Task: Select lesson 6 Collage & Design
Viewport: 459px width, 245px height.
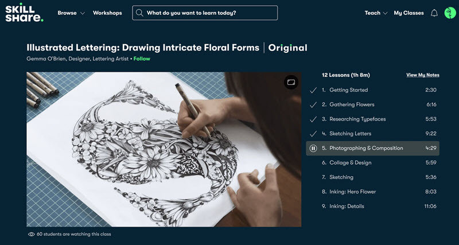Action: [372, 163]
